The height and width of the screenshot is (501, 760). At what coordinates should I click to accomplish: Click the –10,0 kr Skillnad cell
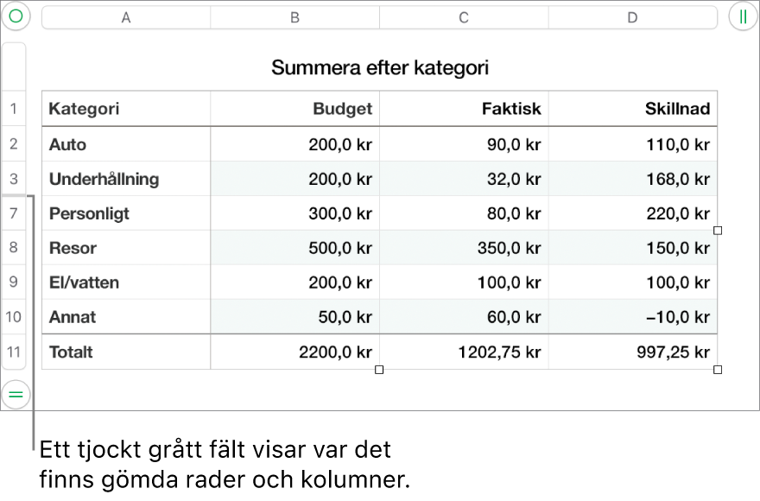[x=632, y=316]
